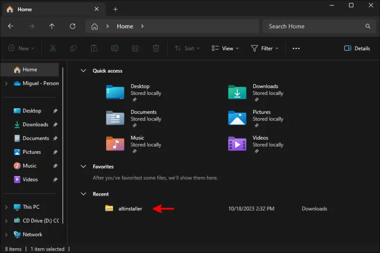
Task: Add a new tab with plus button
Action: point(115,9)
